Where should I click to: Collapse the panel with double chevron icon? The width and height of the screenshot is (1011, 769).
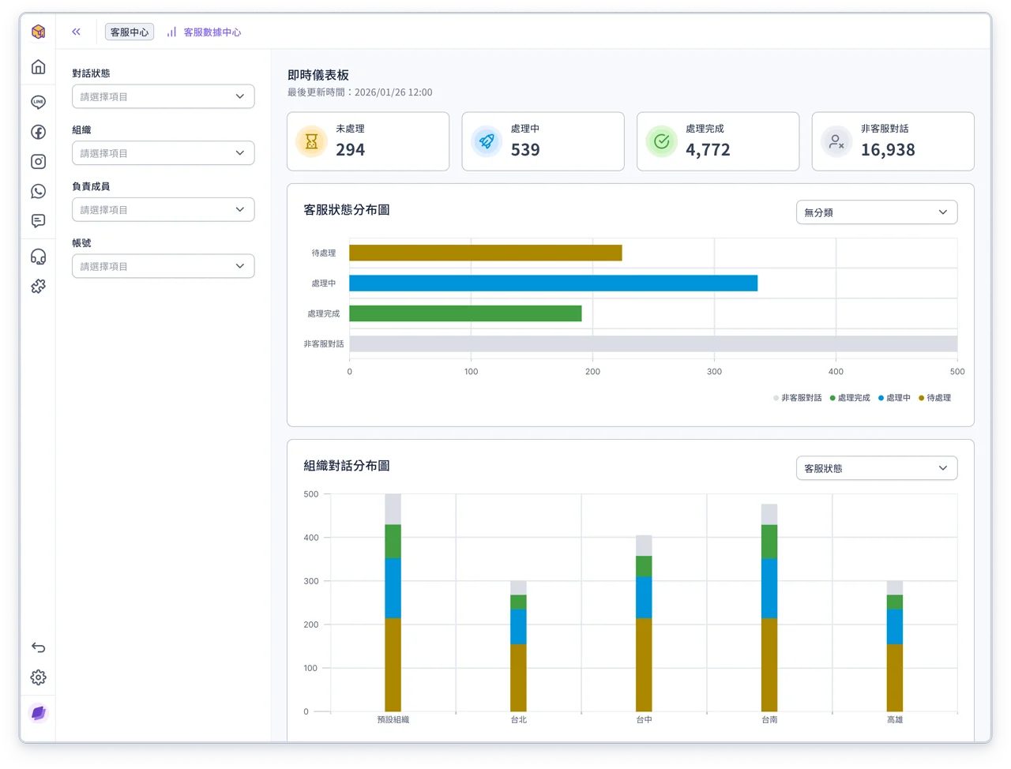(x=76, y=32)
